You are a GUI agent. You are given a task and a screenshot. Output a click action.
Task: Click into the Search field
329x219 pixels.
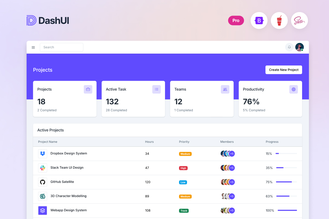[61, 47]
